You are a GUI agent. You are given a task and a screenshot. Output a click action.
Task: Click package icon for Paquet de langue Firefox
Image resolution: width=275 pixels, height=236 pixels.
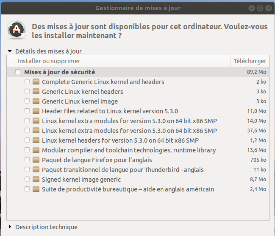(x=36, y=160)
